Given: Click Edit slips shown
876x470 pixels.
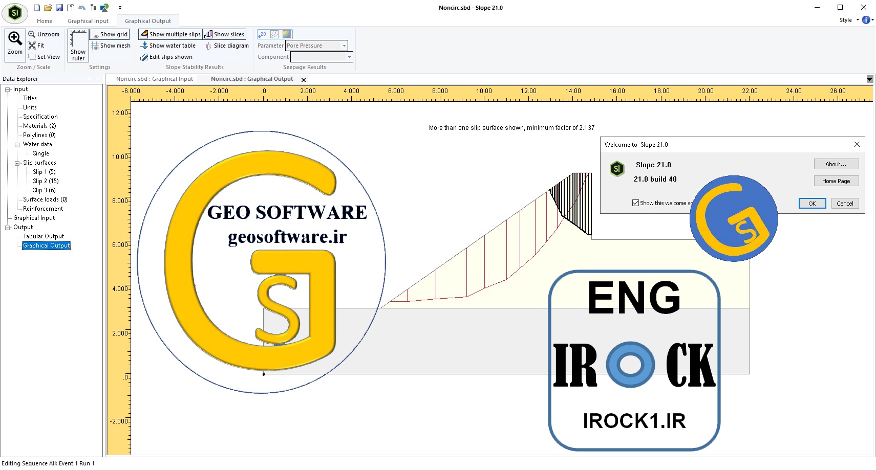Looking at the screenshot, I should point(166,57).
